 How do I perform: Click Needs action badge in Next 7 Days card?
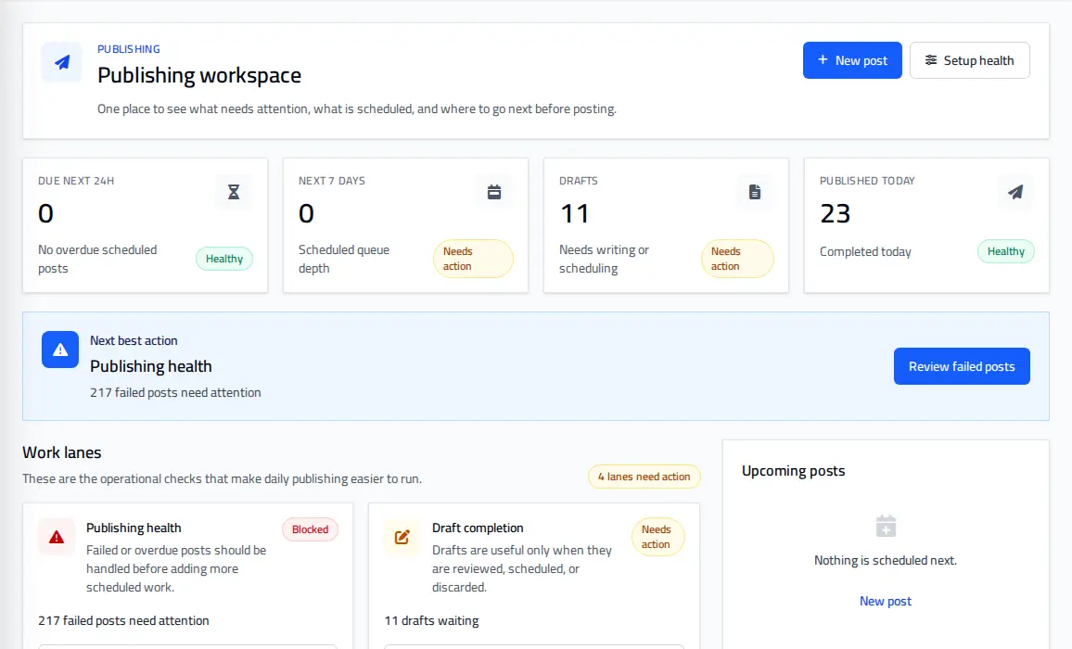click(x=473, y=259)
